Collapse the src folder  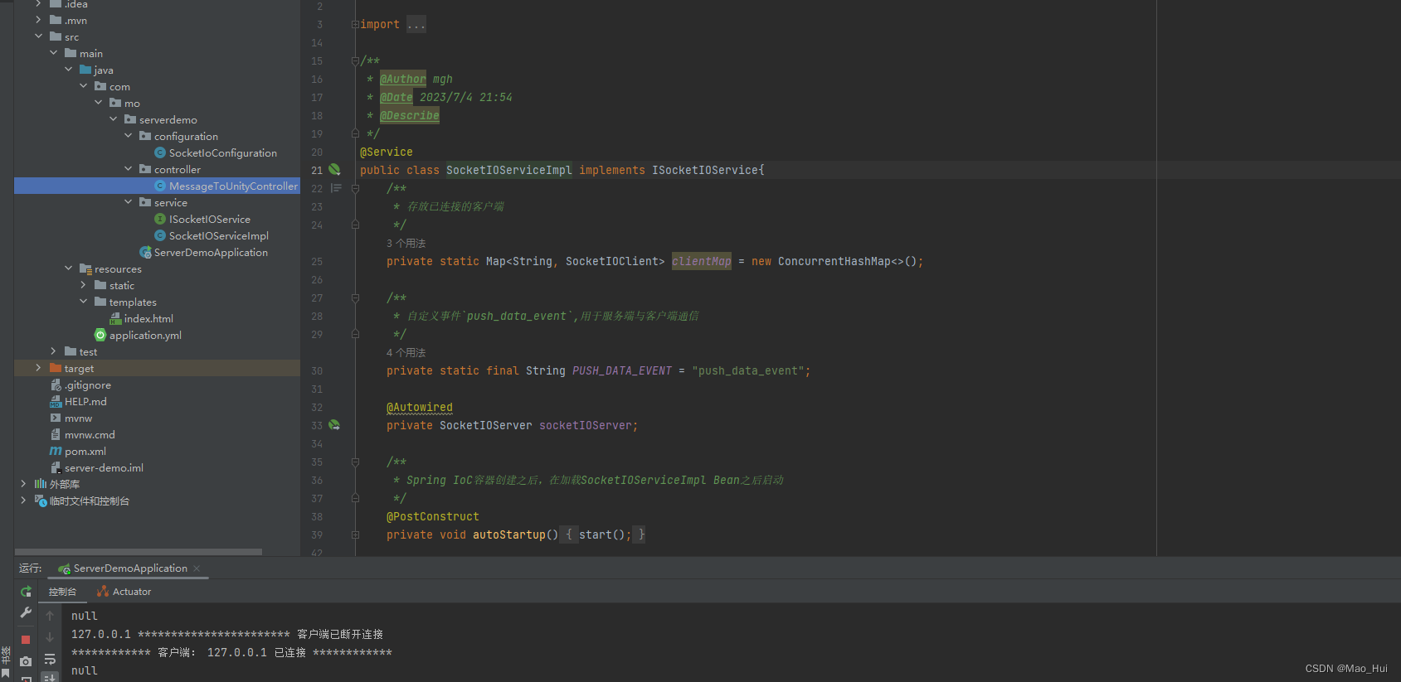point(38,36)
